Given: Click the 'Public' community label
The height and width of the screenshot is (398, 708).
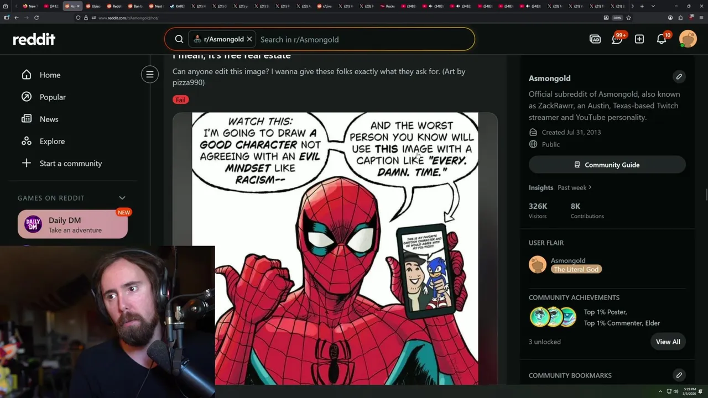Looking at the screenshot, I should (551, 144).
